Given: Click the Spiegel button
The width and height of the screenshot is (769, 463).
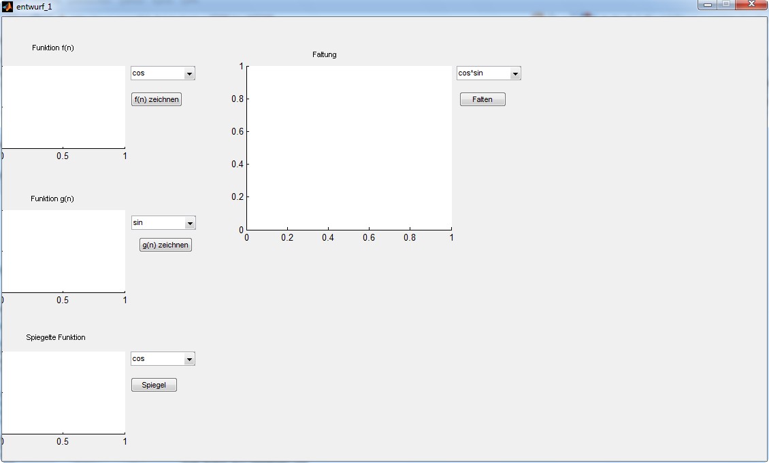Looking at the screenshot, I should (154, 385).
